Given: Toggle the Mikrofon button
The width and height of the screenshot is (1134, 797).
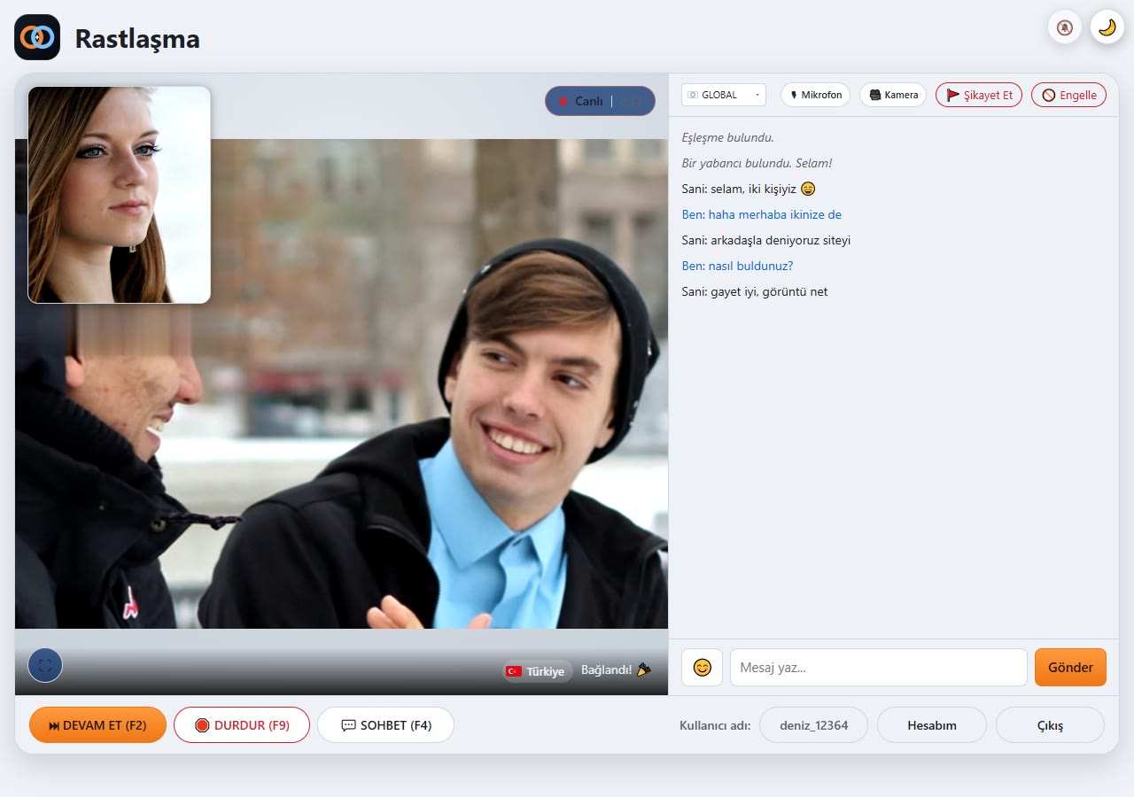Looking at the screenshot, I should (815, 95).
